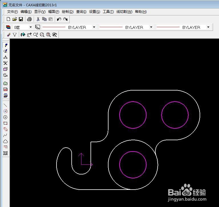Click the line type settings icon
The image size is (219, 207).
tap(37, 27)
